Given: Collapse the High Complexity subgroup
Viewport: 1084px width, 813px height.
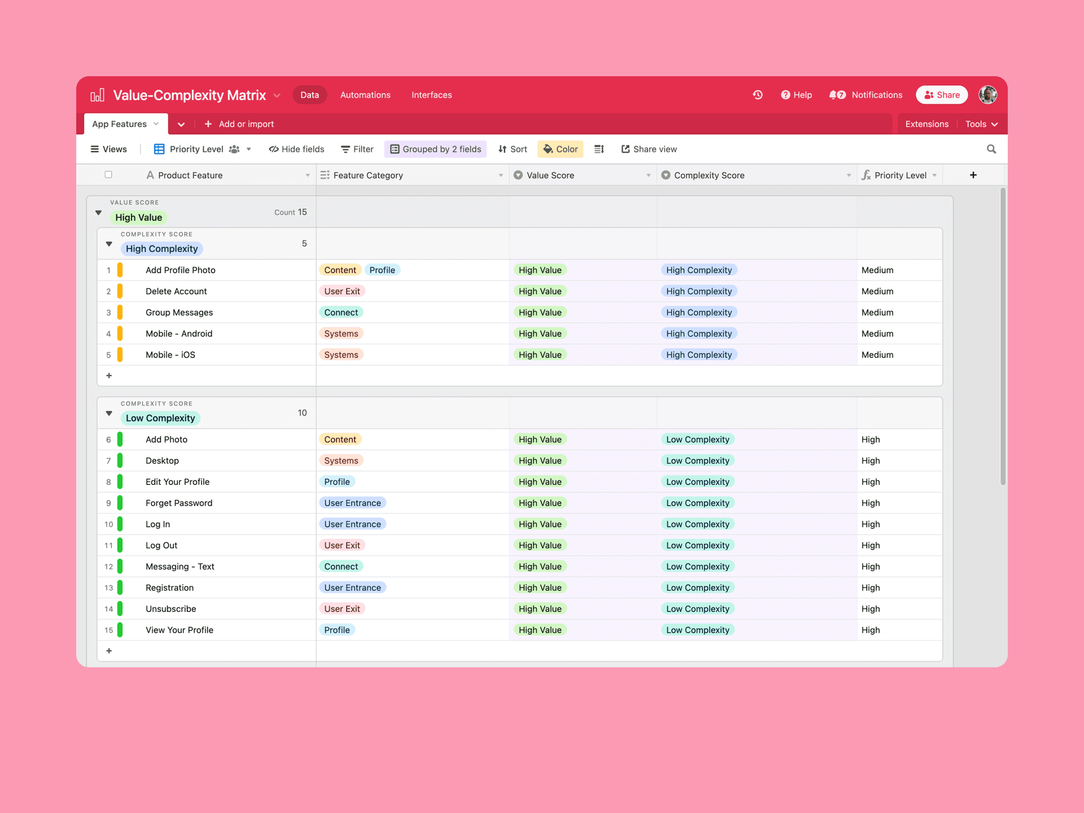Looking at the screenshot, I should [x=109, y=244].
